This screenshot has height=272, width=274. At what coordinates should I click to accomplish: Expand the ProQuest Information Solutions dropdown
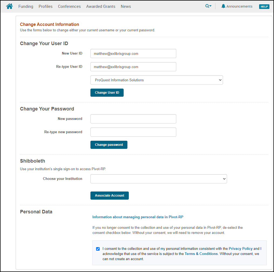(x=157, y=80)
